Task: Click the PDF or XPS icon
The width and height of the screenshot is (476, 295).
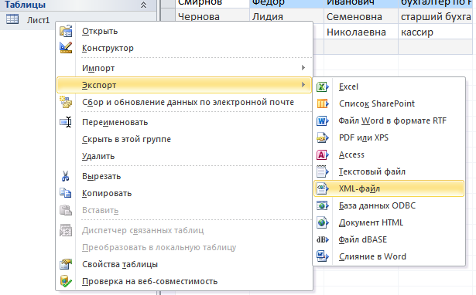Action: pyautogui.click(x=323, y=137)
